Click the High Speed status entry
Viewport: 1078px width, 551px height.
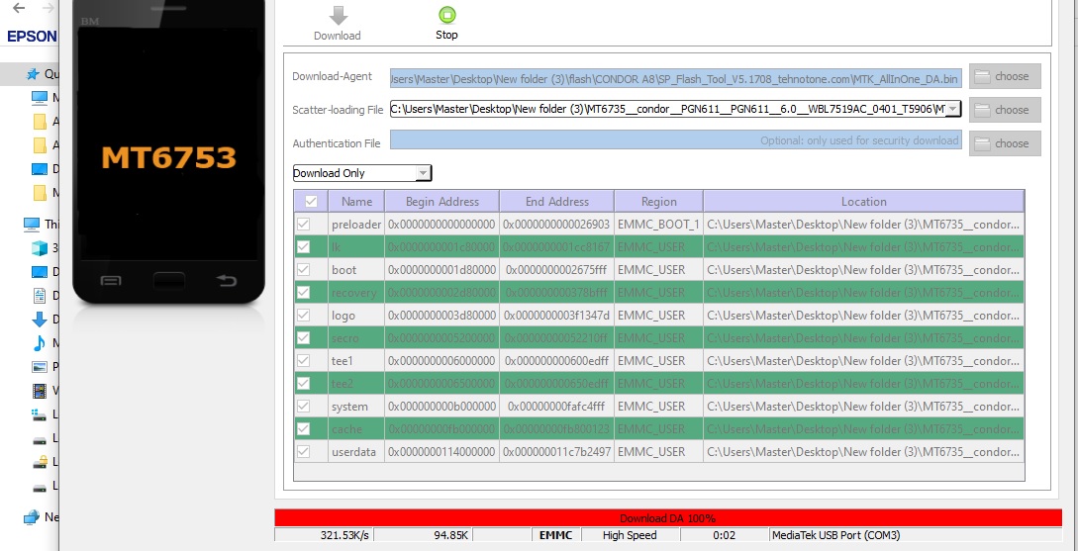630,534
